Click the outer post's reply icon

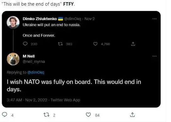point(5,114)
